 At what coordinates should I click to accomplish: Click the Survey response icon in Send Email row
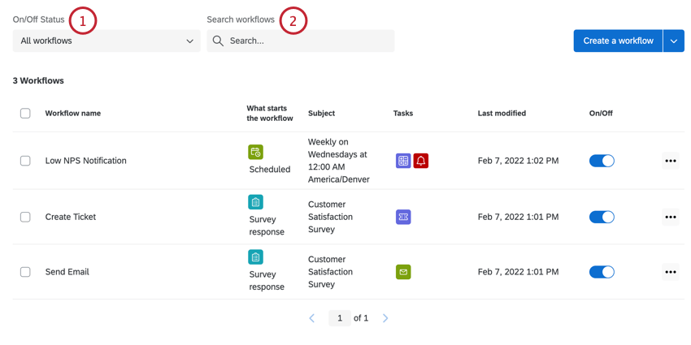point(255,257)
